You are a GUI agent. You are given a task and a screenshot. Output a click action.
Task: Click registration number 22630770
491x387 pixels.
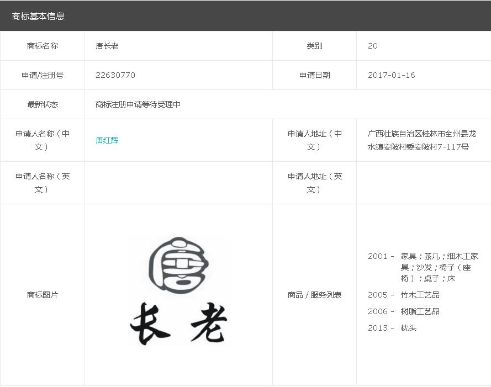click(x=115, y=75)
